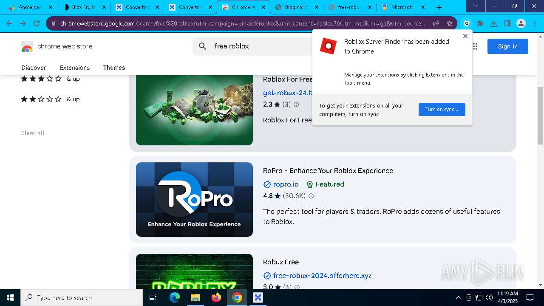Open network icon in system tray
This screenshot has height=306, width=544.
tap(479, 297)
